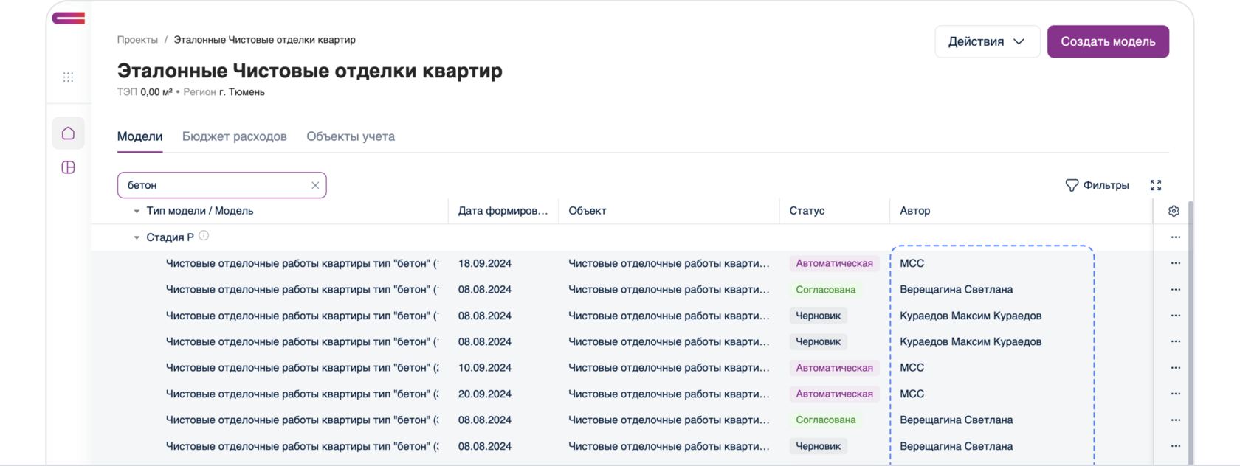The height and width of the screenshot is (466, 1240).
Task: Click the app logo in sidebar
Action: point(68,18)
